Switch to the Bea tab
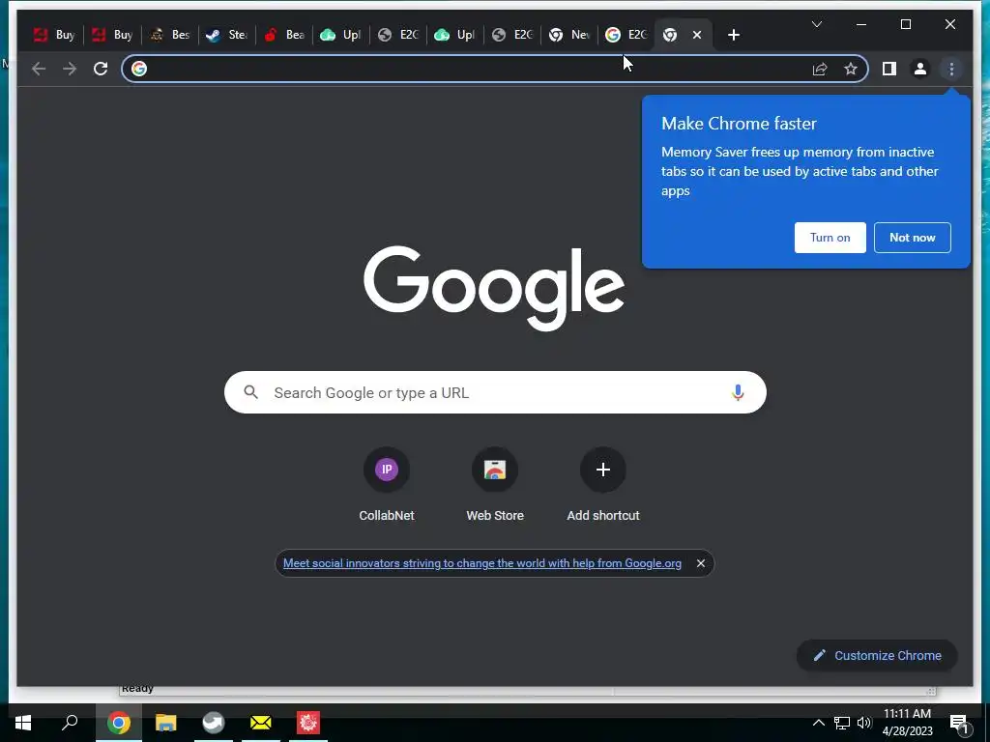 tap(284, 35)
